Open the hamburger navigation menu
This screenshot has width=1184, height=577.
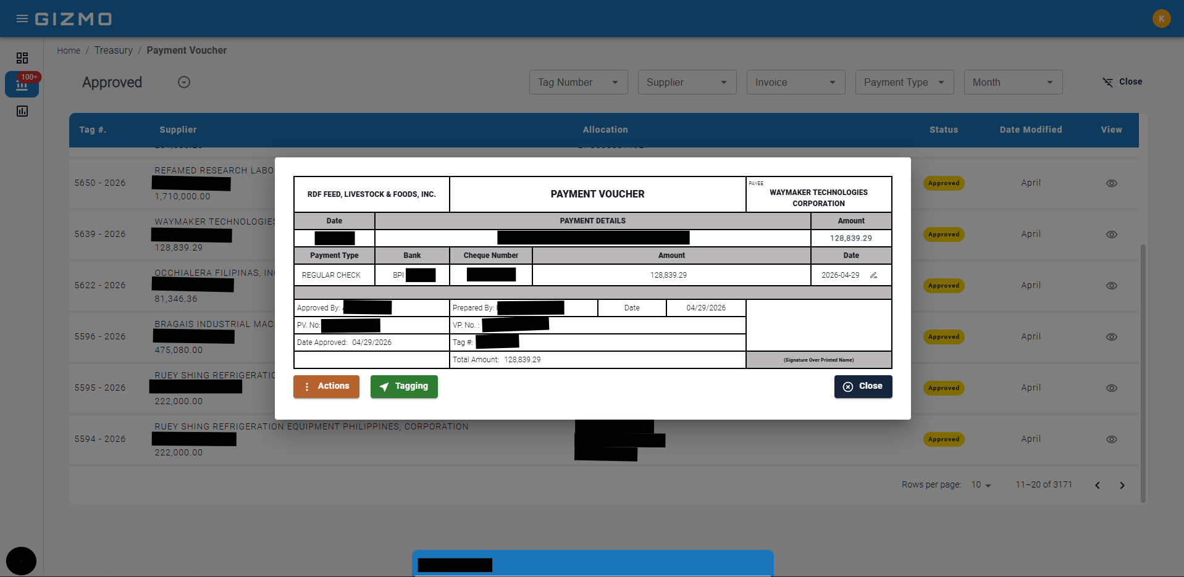[22, 19]
